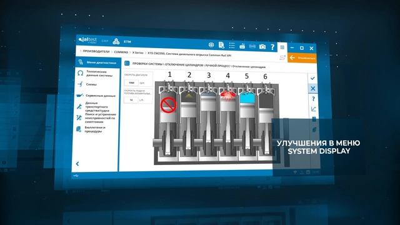400x225 pixels.
Task: Open the document search icon
Action: 221,45
